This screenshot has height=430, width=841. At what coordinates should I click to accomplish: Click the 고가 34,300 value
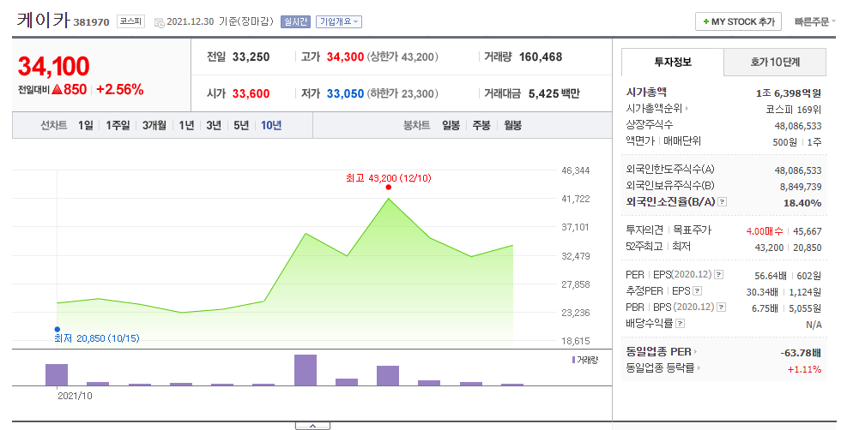[x=345, y=57]
